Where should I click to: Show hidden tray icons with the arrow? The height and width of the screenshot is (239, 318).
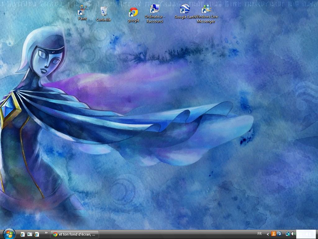268,234
